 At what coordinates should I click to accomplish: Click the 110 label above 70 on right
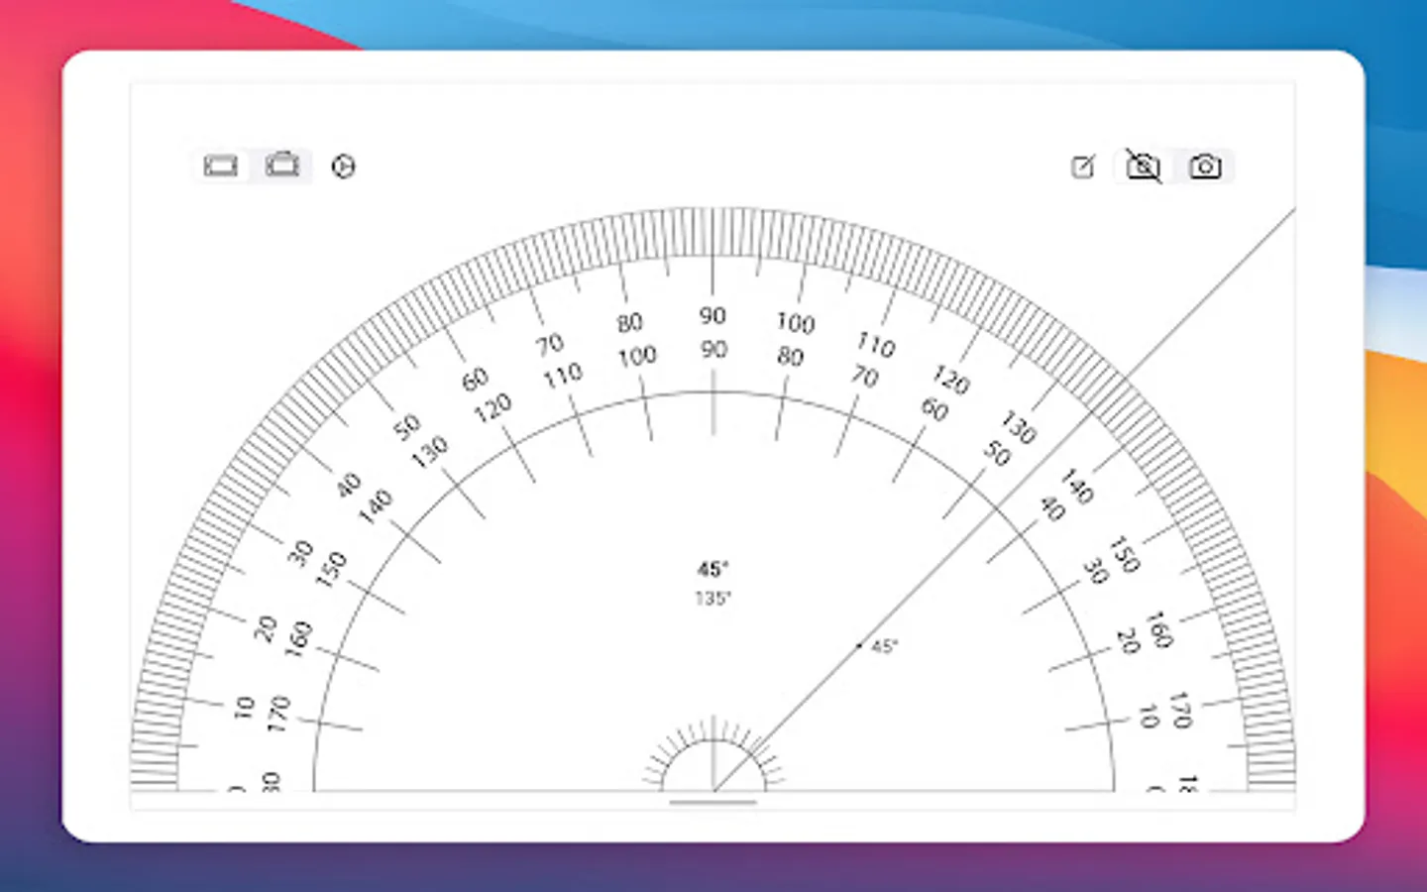pos(875,344)
